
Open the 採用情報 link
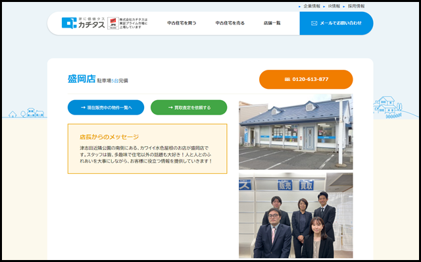click(x=357, y=6)
